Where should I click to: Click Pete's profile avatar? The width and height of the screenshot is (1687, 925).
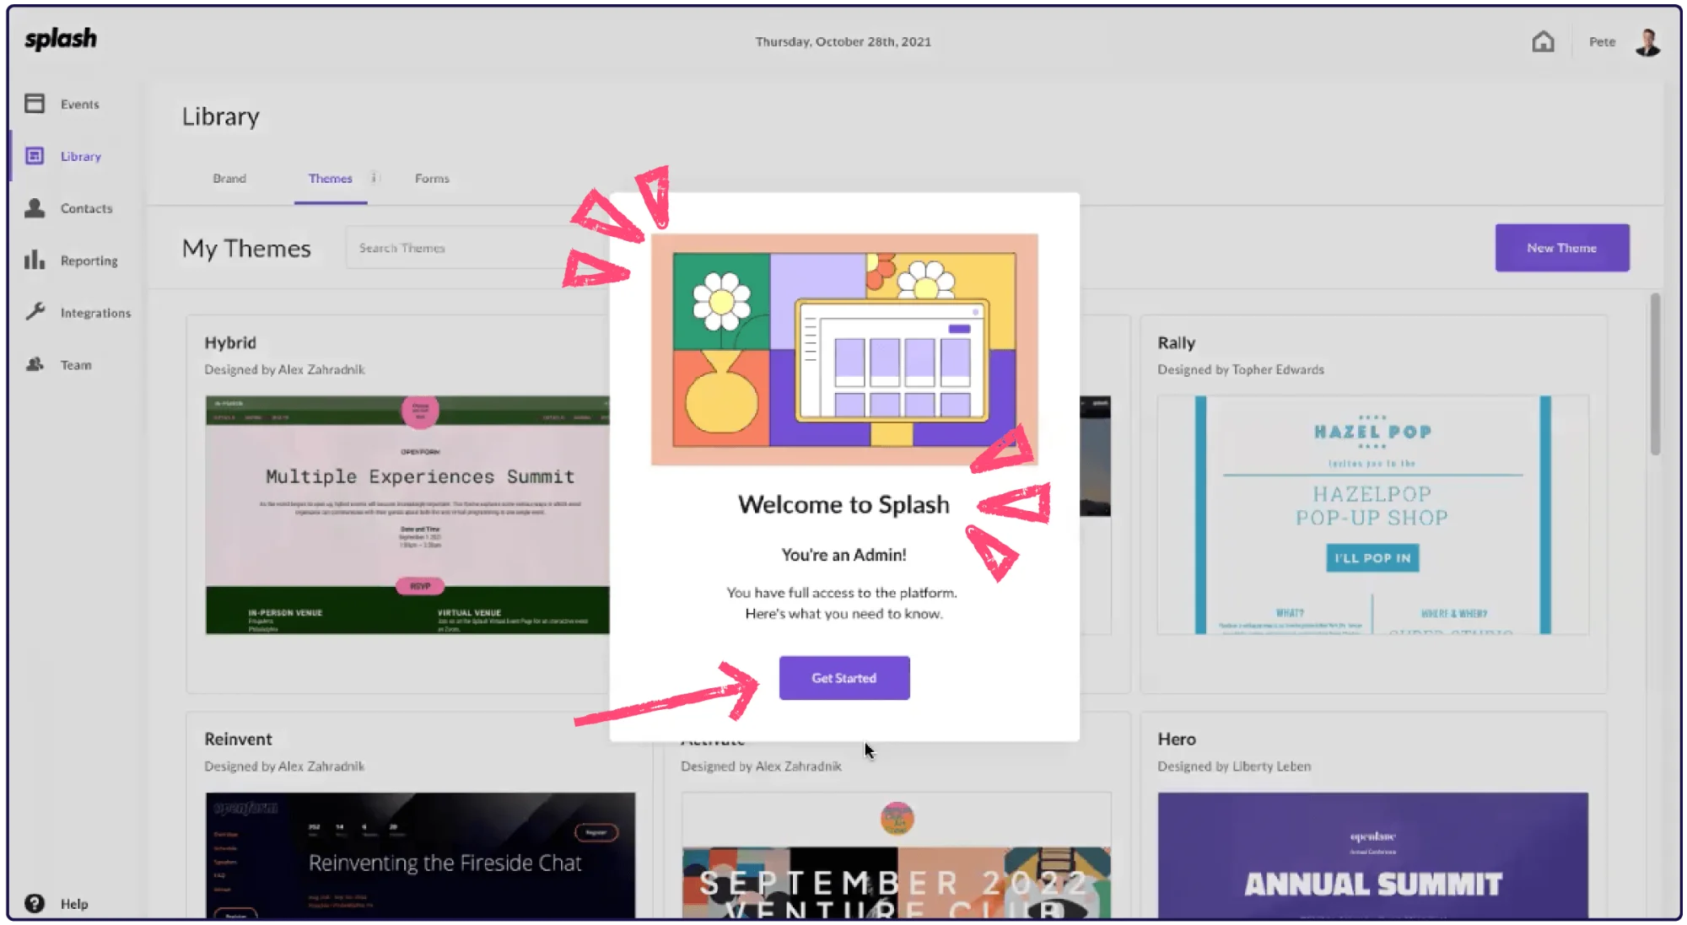[1647, 41]
